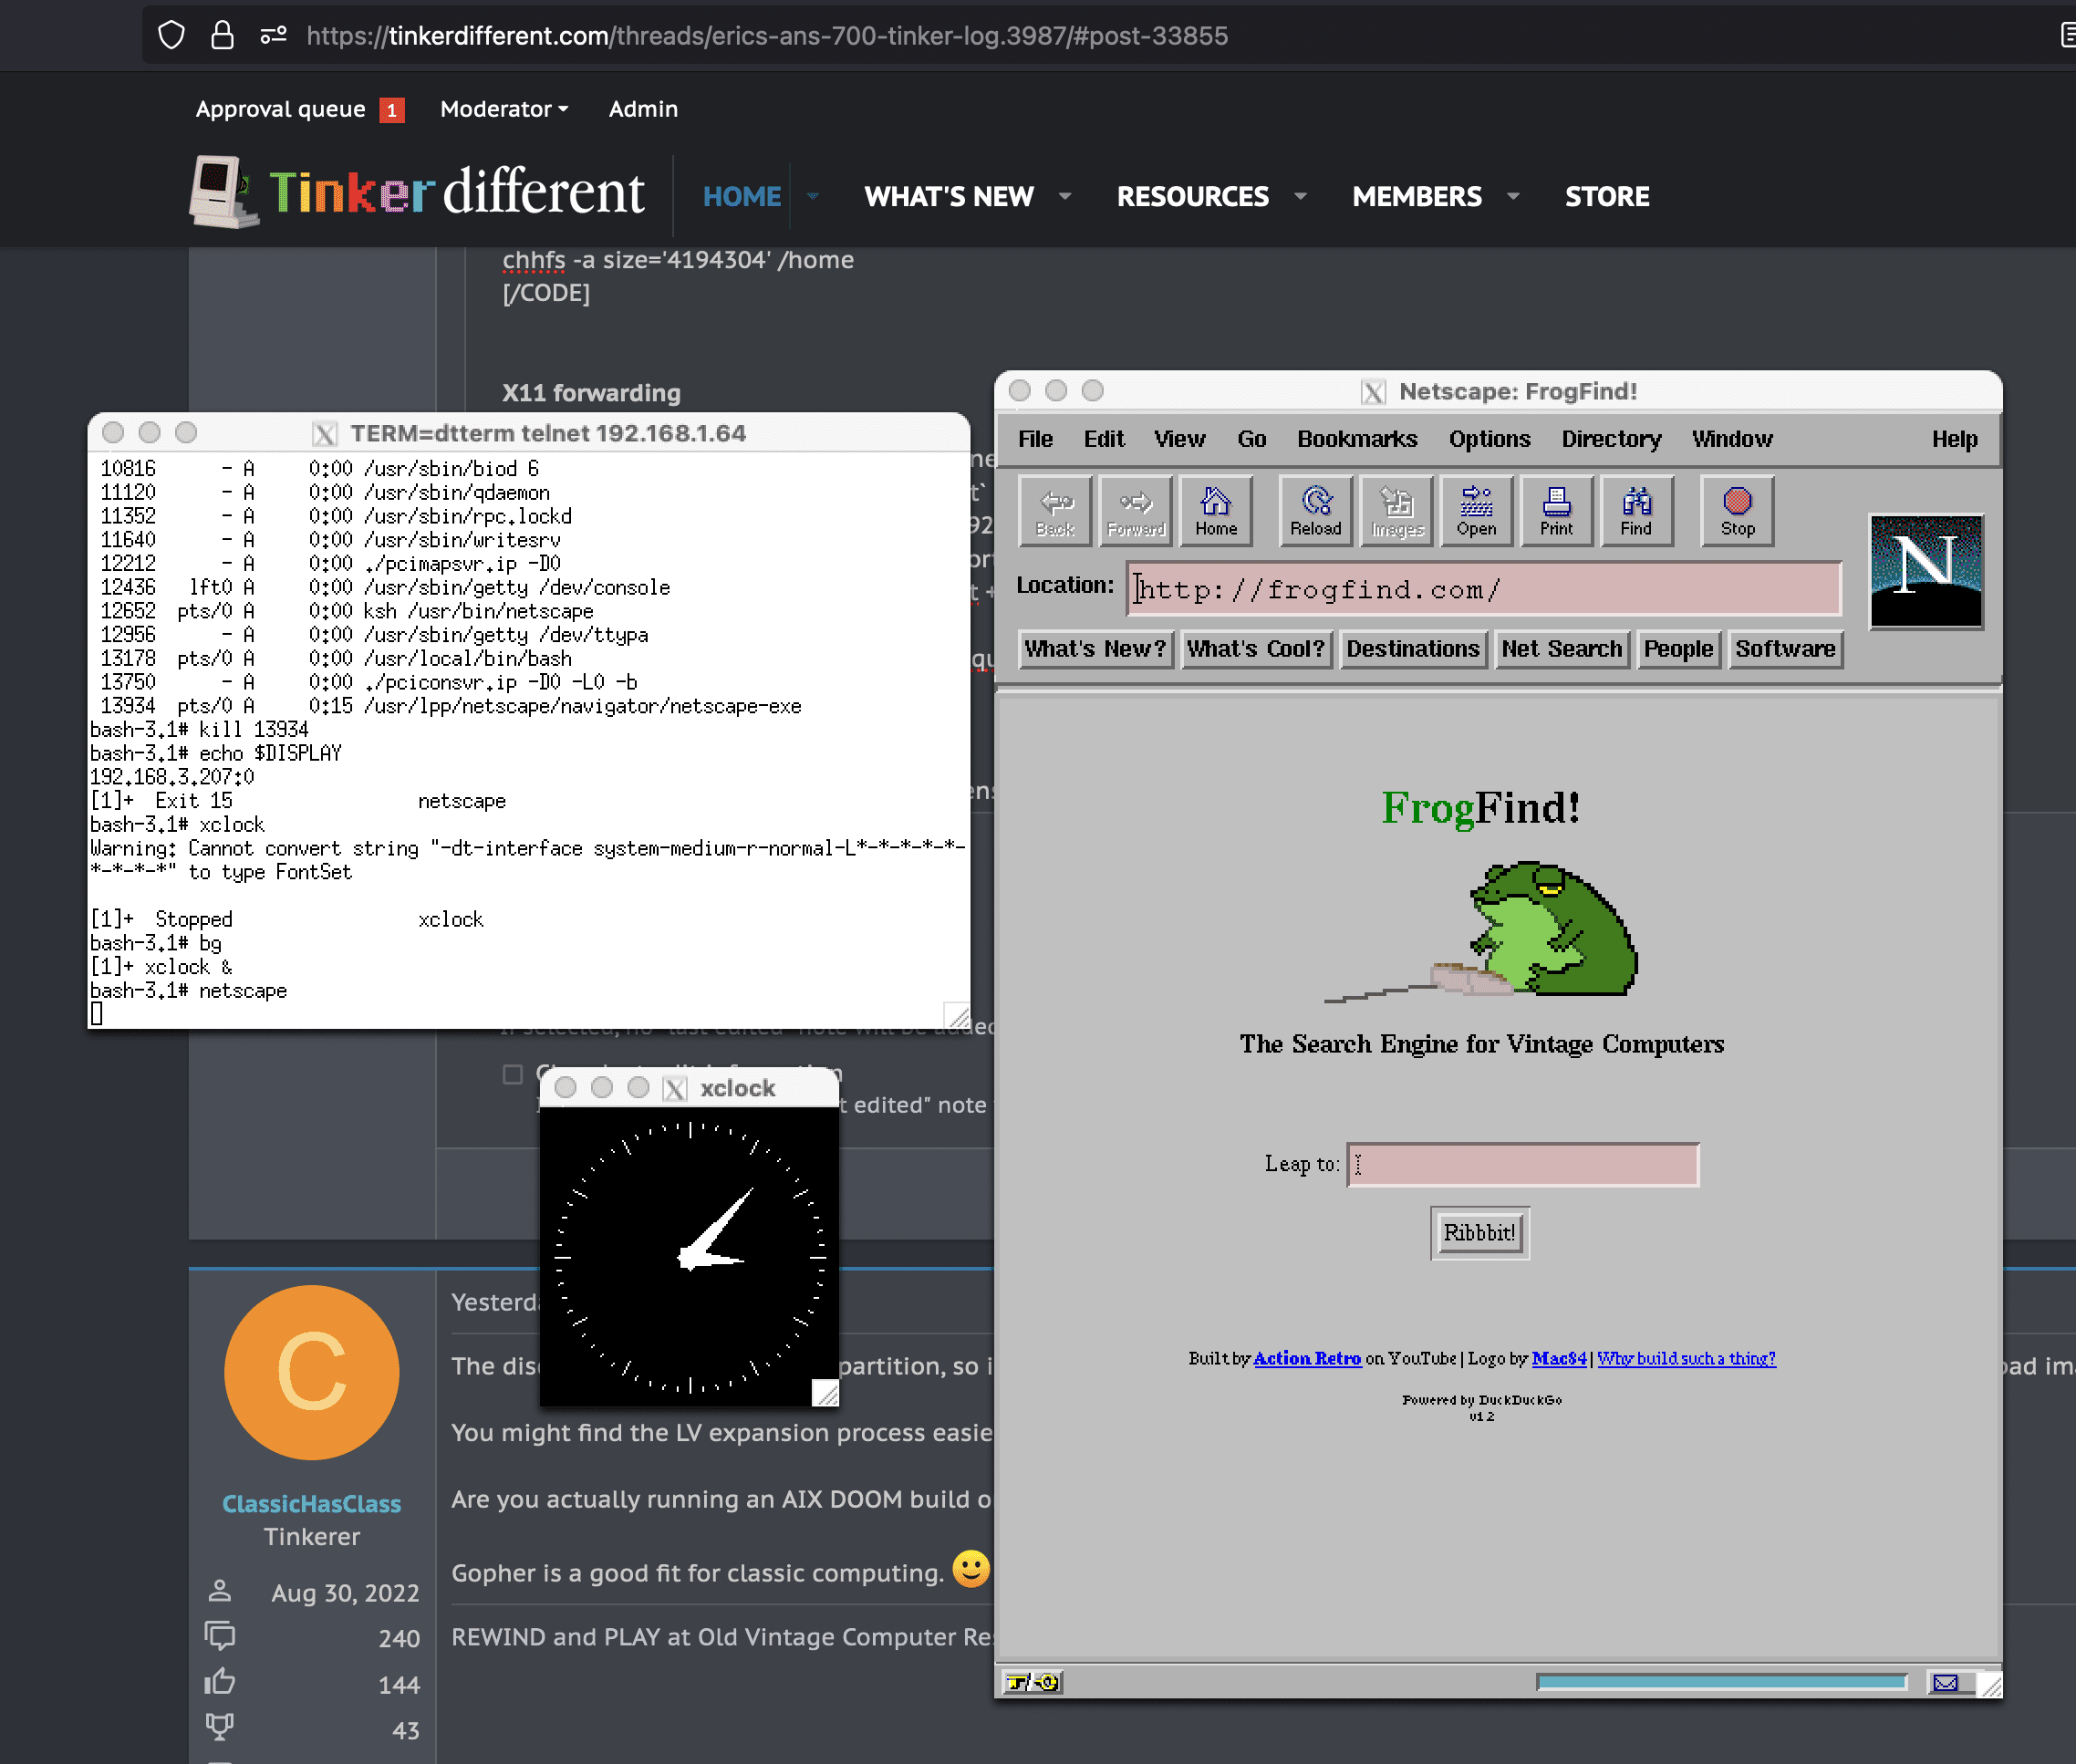Click Netscape Forward toolbar button

(1136, 511)
